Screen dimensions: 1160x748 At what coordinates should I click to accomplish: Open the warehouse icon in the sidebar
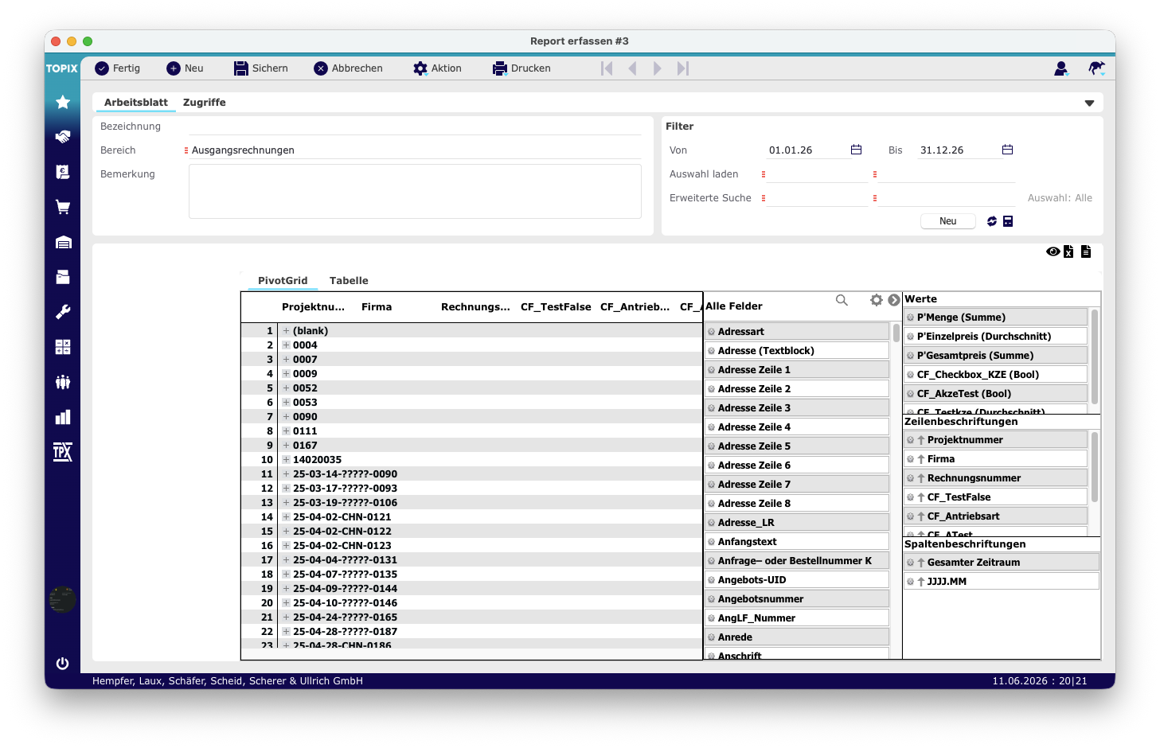pos(63,242)
